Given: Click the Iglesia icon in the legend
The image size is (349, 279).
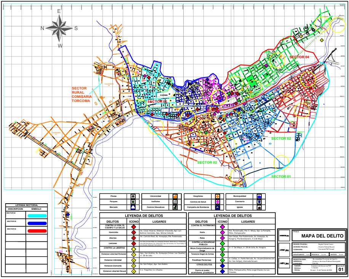Looking at the screenshot, I should (x=259, y=207).
